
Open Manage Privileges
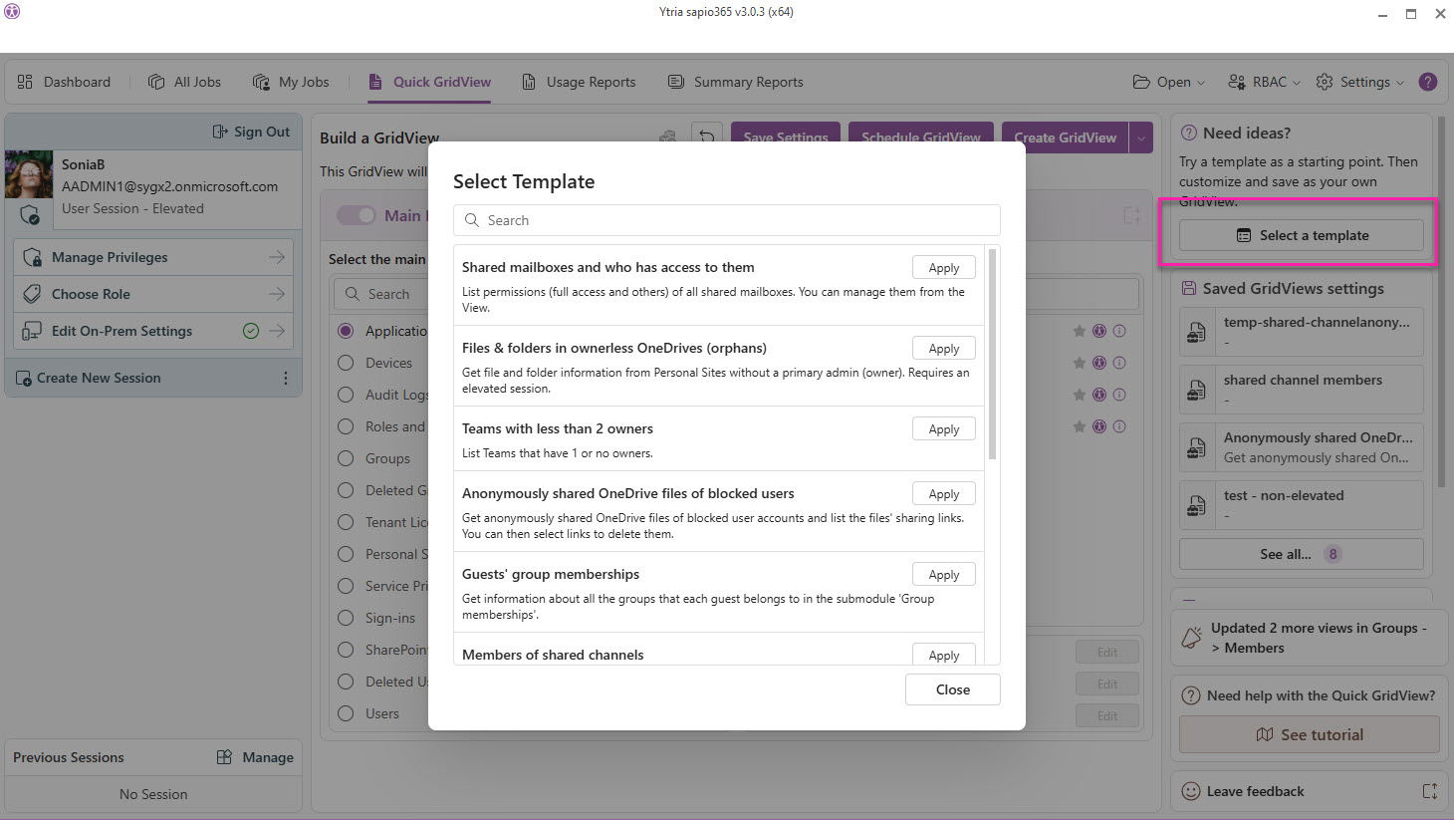pos(153,257)
